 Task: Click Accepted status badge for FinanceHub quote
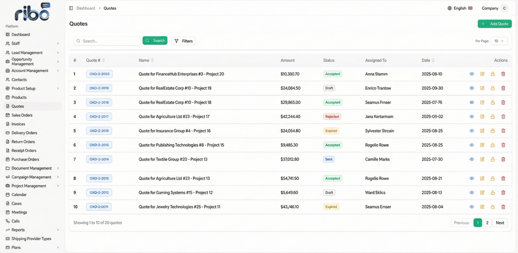[332, 74]
